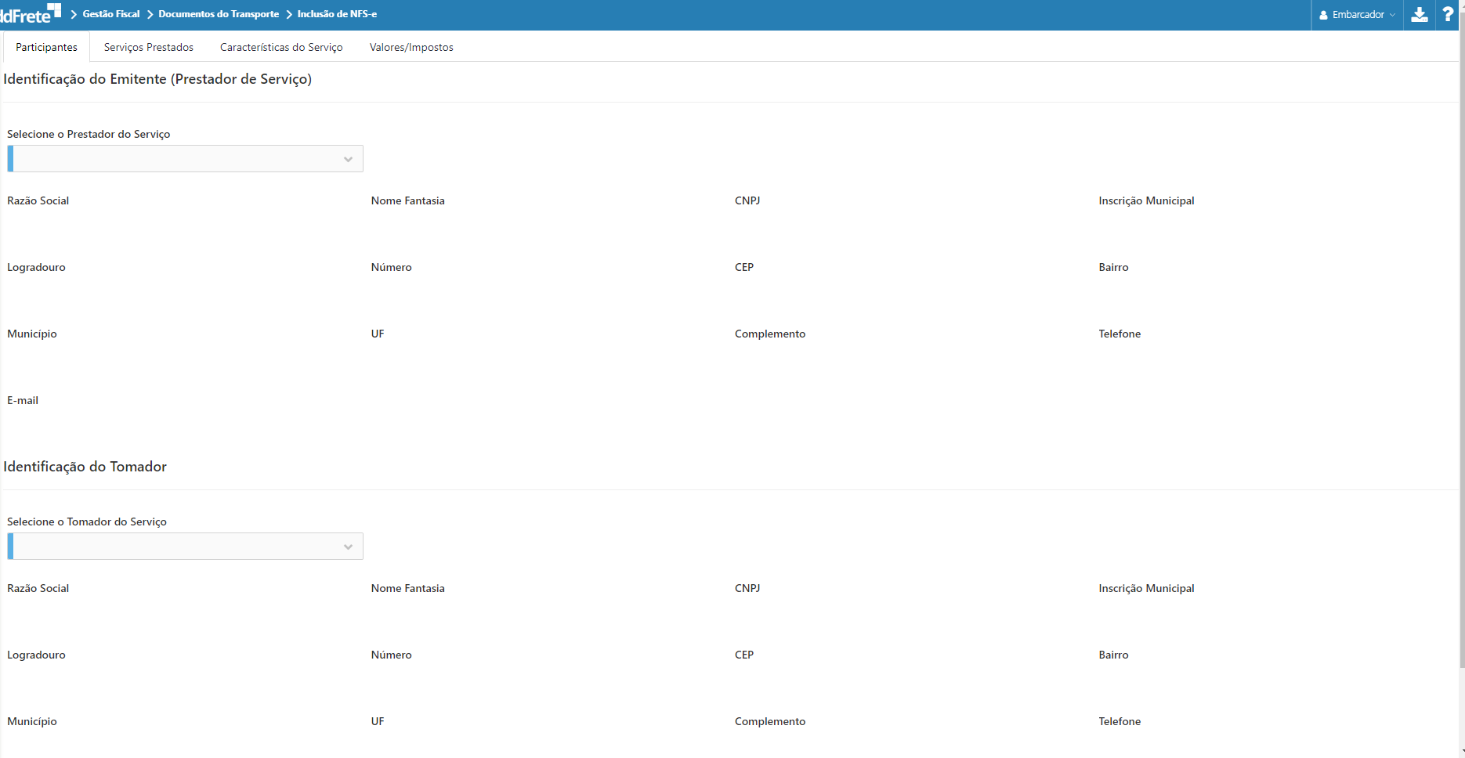The width and height of the screenshot is (1465, 758).
Task: Switch to the Serviços Prestados tab
Action: (149, 47)
